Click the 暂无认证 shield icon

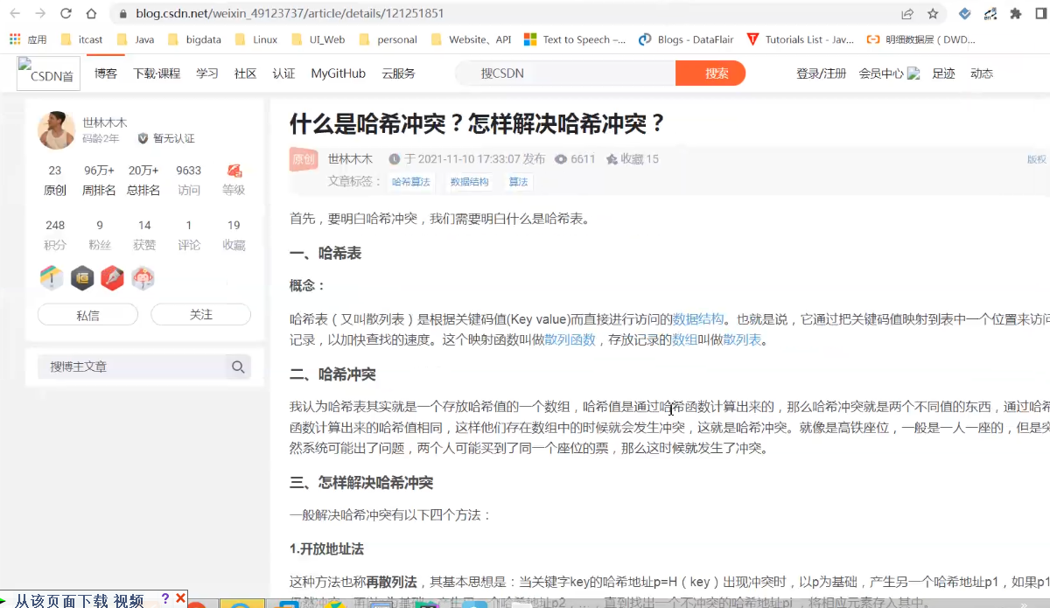143,138
